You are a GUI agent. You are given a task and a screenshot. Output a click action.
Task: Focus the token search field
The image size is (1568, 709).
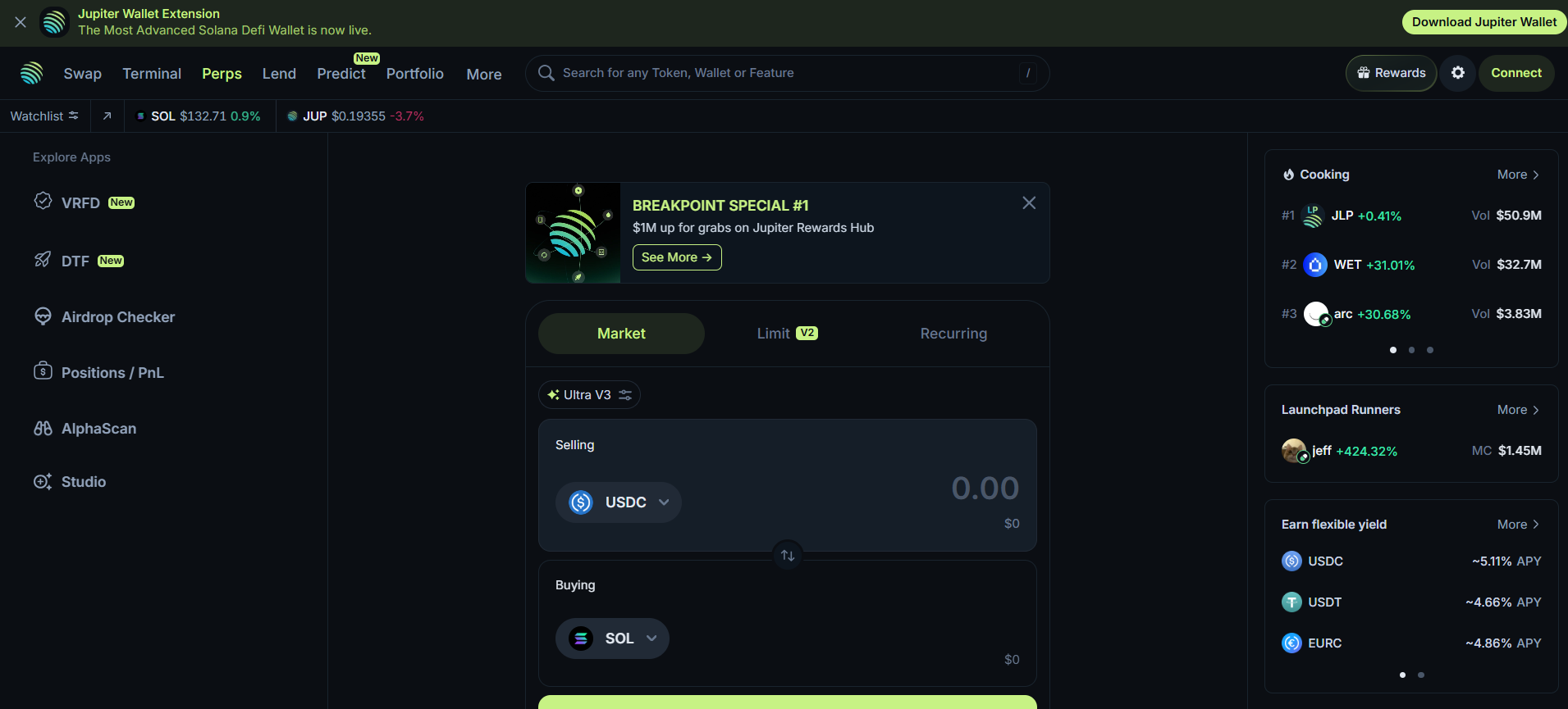tap(779, 73)
